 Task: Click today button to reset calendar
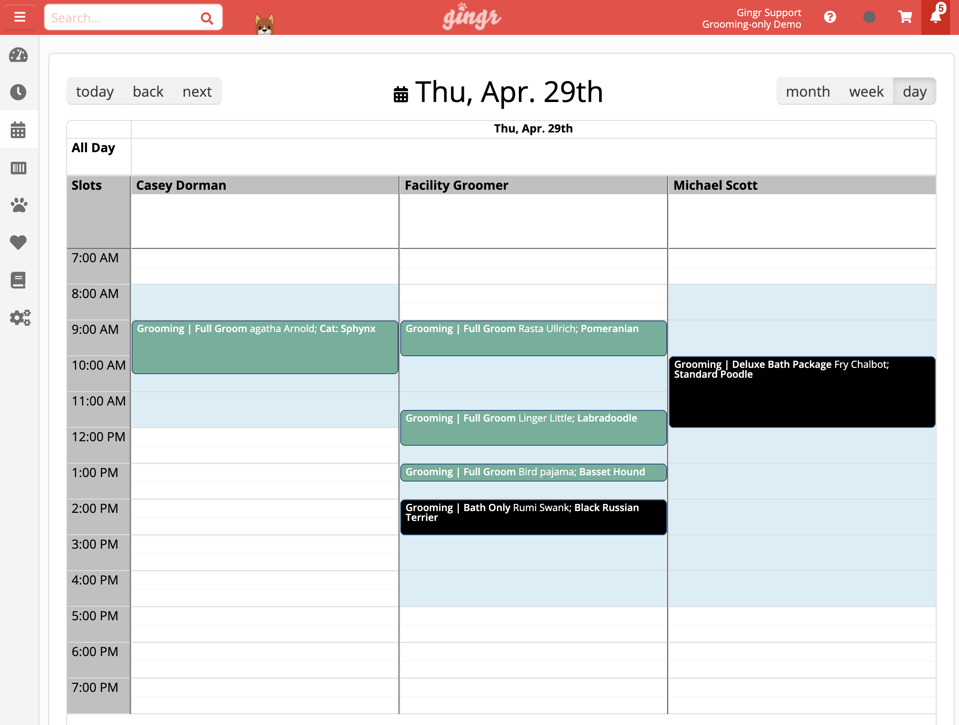tap(94, 91)
